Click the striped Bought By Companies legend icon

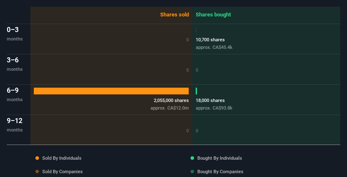[x=192, y=172]
